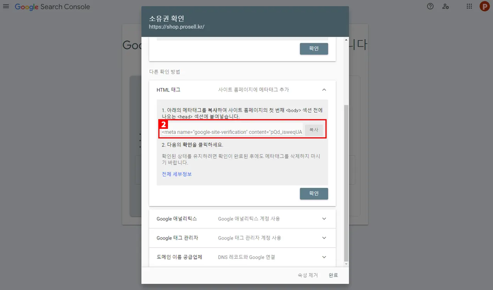Select the HTML 태그 heading text

click(x=168, y=90)
